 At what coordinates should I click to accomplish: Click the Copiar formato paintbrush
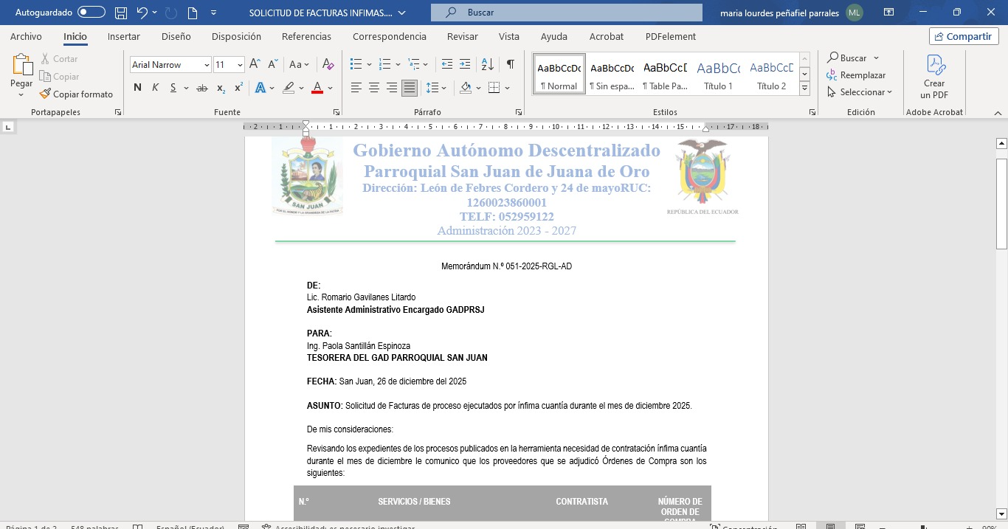pyautogui.click(x=77, y=94)
